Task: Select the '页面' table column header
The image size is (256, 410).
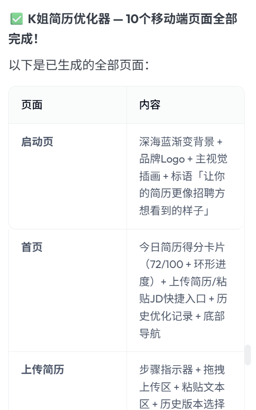Action: (x=32, y=105)
